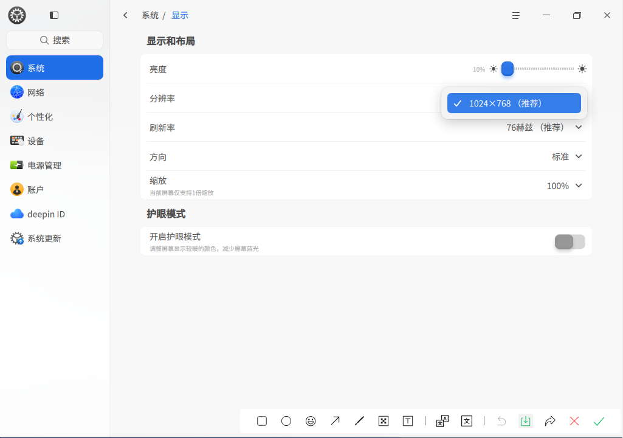Select 系统 in the sidebar

[55, 68]
